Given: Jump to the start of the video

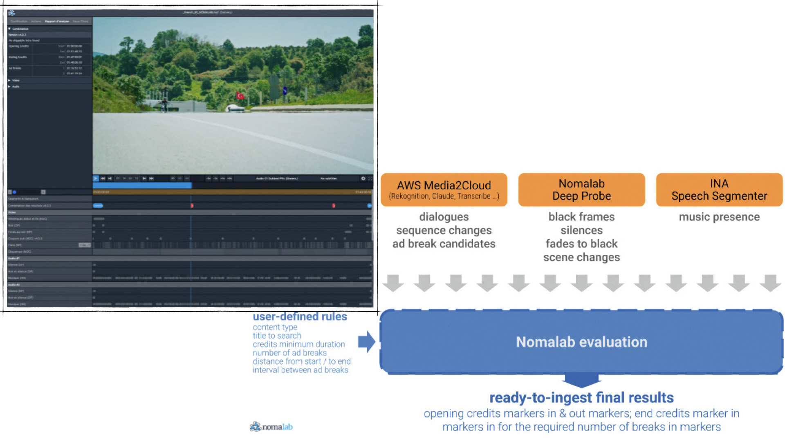Looking at the screenshot, I should [103, 178].
